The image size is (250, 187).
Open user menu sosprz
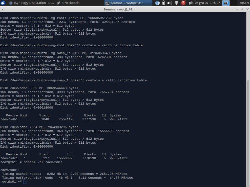244,3
